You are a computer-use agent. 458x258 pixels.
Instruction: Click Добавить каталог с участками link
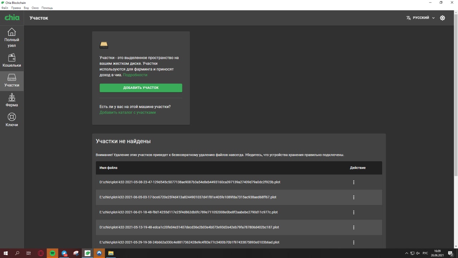tap(128, 113)
